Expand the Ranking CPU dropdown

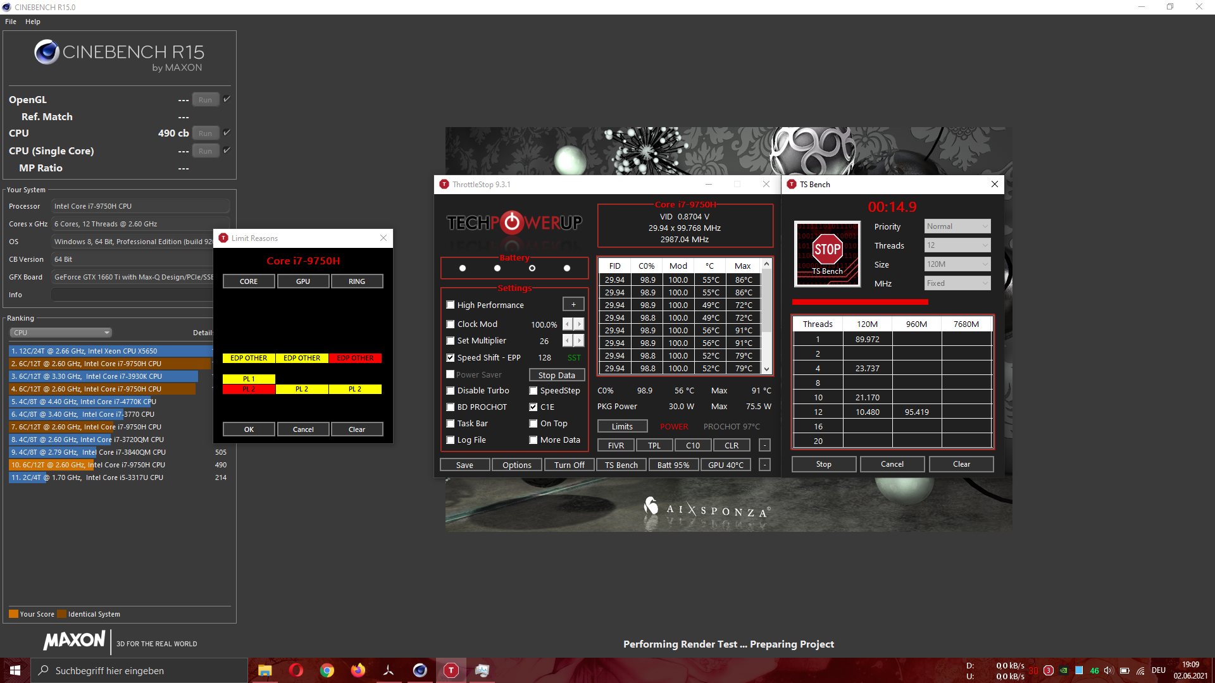(x=61, y=333)
